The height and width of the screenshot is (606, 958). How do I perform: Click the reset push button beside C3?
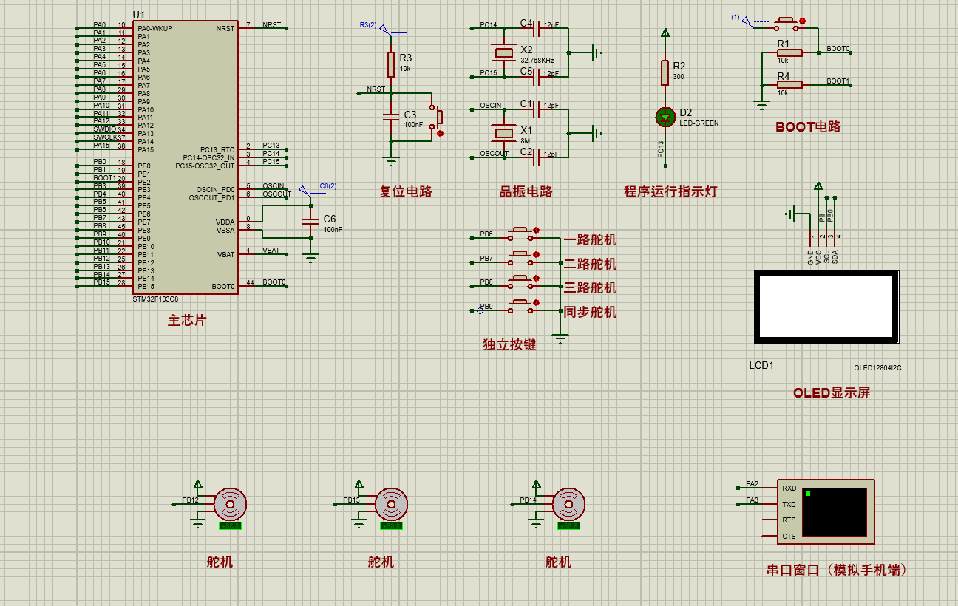pyautogui.click(x=438, y=116)
